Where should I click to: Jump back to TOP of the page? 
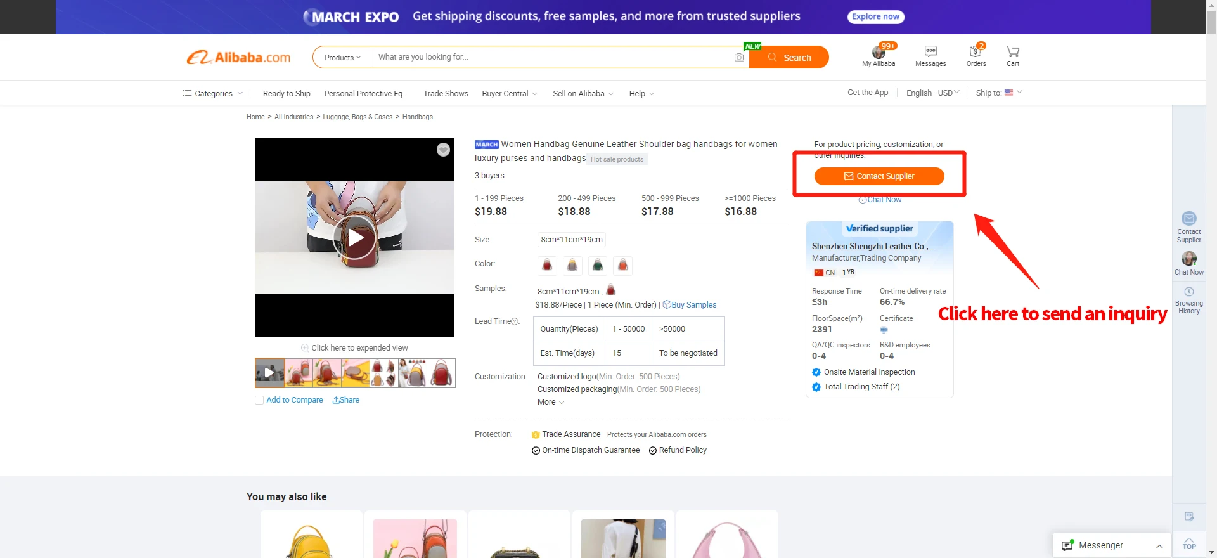coord(1189,543)
